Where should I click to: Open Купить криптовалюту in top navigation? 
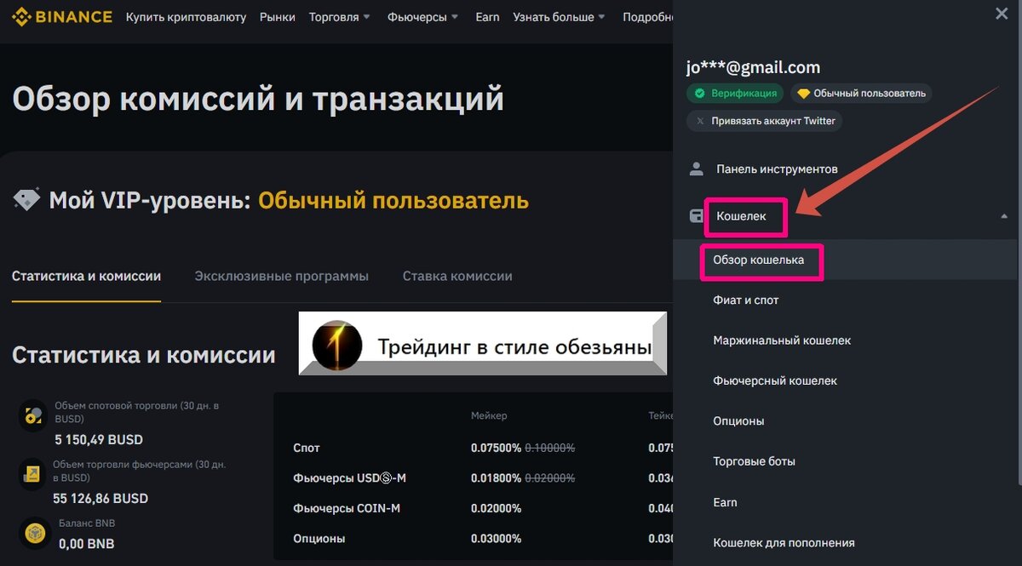pyautogui.click(x=186, y=17)
